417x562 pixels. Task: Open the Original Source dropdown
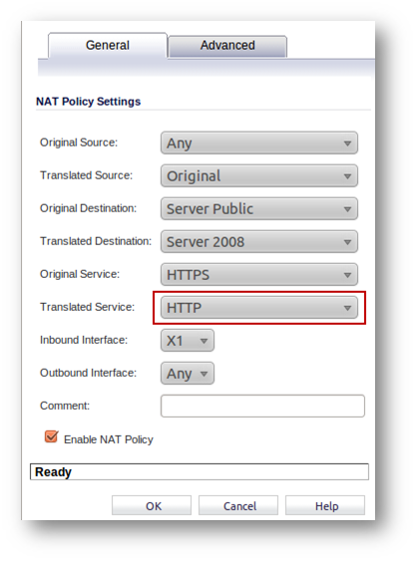[259, 143]
